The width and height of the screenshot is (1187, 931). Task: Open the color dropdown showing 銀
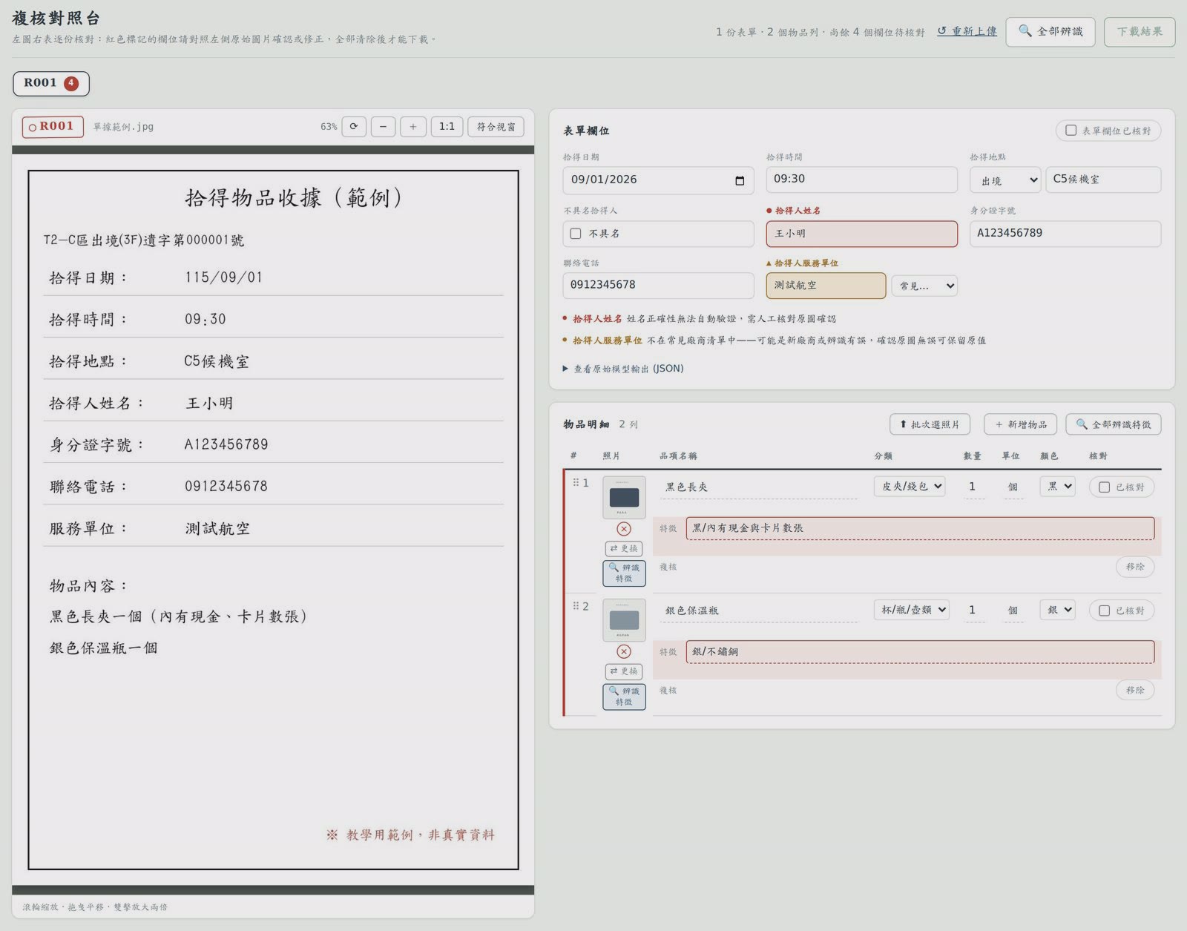tap(1057, 610)
